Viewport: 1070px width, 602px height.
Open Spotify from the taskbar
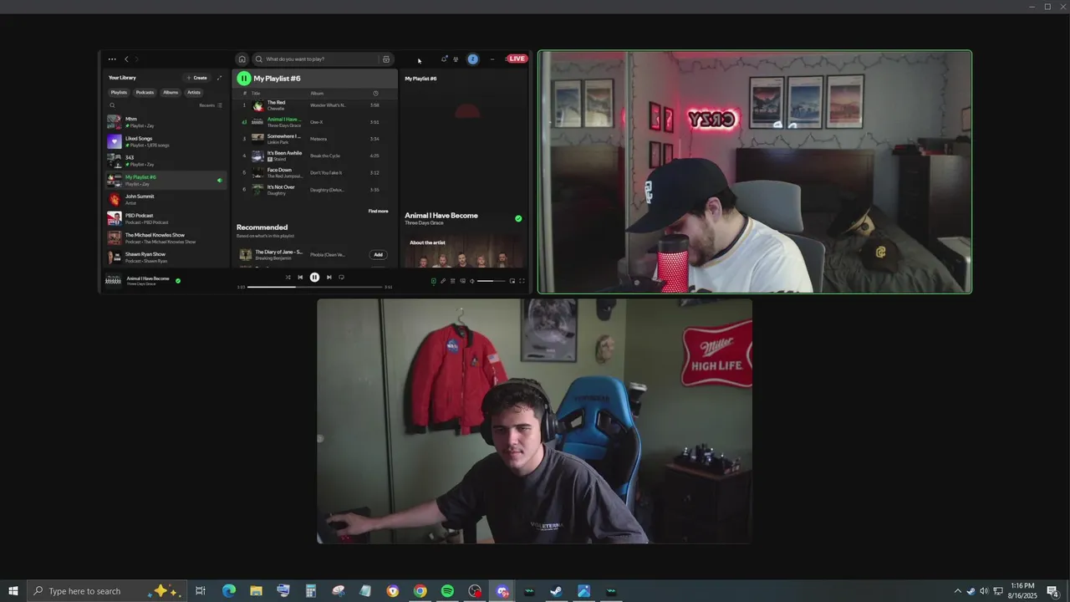tap(447, 591)
